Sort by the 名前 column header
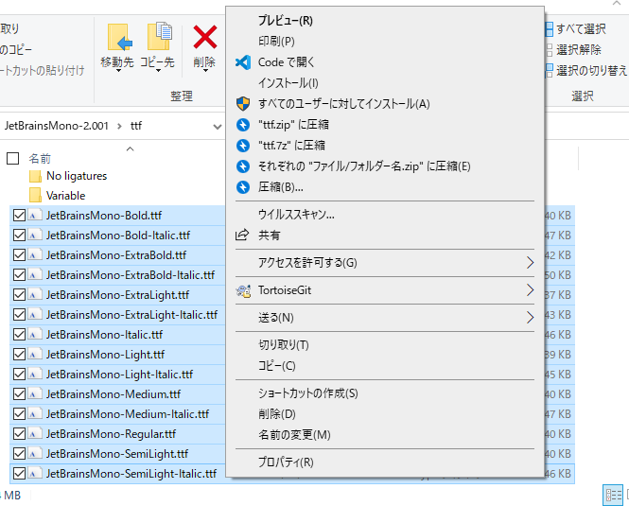629x506 pixels. [x=40, y=159]
